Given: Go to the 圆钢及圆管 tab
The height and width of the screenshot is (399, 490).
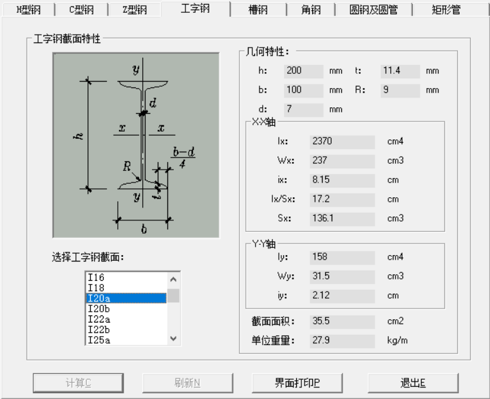Looking at the screenshot, I should (373, 10).
